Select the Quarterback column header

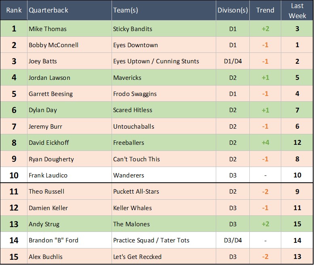click(48, 10)
